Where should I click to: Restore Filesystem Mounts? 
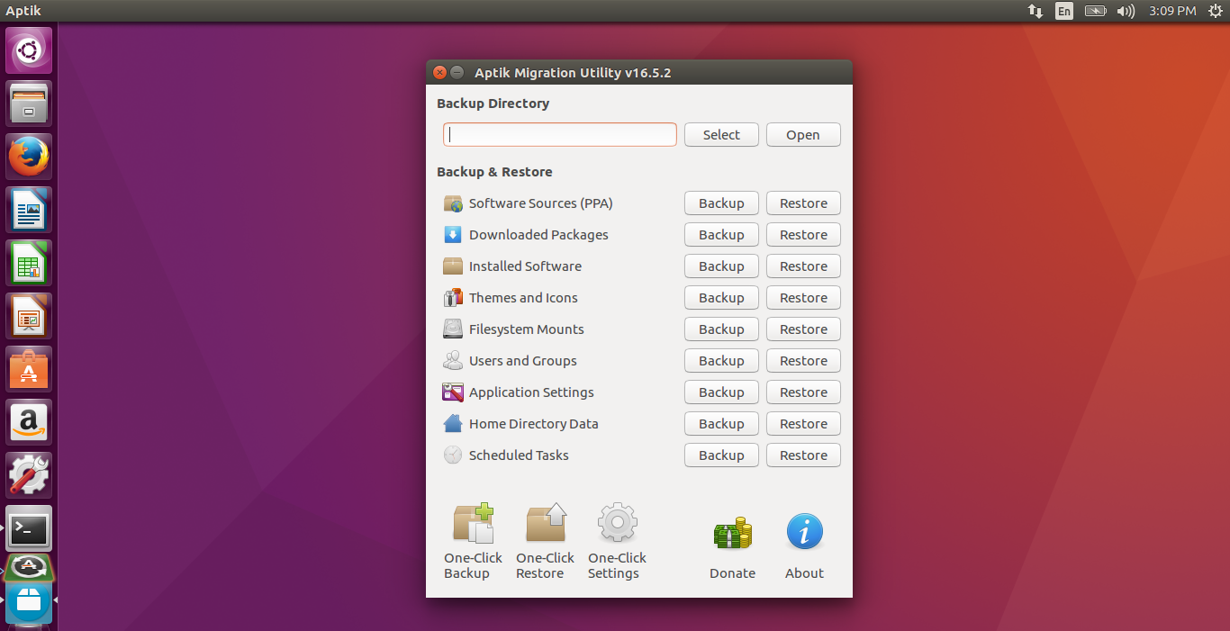click(x=803, y=329)
